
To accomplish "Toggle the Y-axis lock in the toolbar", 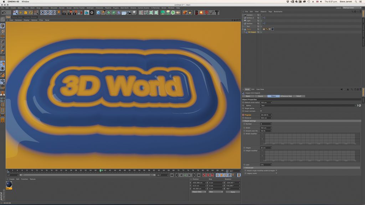I will [48, 13].
